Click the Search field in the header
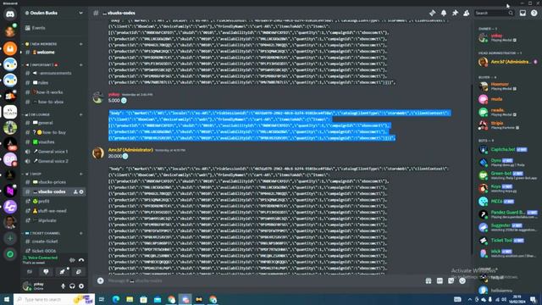 click(494, 14)
